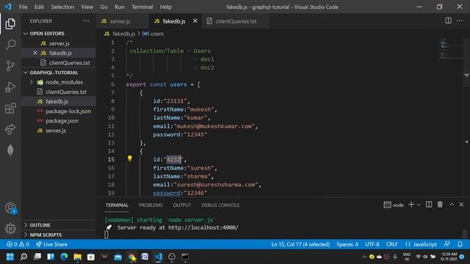This screenshot has width=470, height=264.
Task: Open the Extensions view
Action: [10, 109]
